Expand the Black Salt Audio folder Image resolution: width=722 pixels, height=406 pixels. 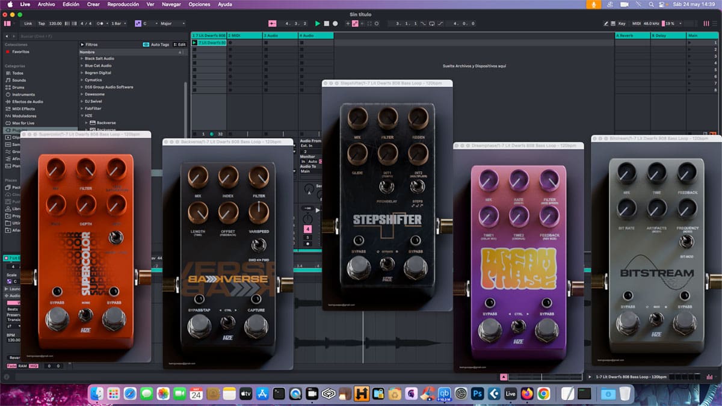point(82,58)
